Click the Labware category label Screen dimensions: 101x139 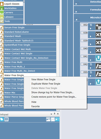[x=9, y=17]
